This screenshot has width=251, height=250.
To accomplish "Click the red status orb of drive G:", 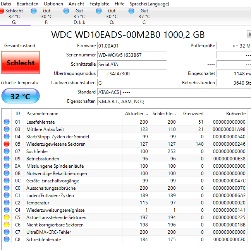I will [x=2, y=11].
